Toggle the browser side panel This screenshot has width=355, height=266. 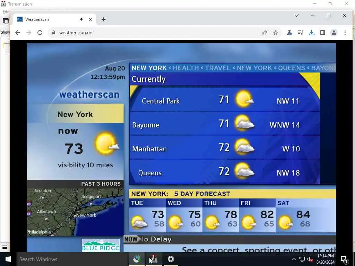323,33
